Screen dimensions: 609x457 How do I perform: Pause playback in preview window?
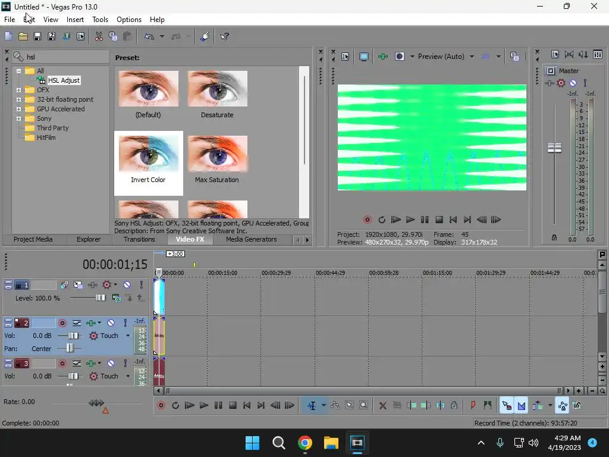coord(425,220)
